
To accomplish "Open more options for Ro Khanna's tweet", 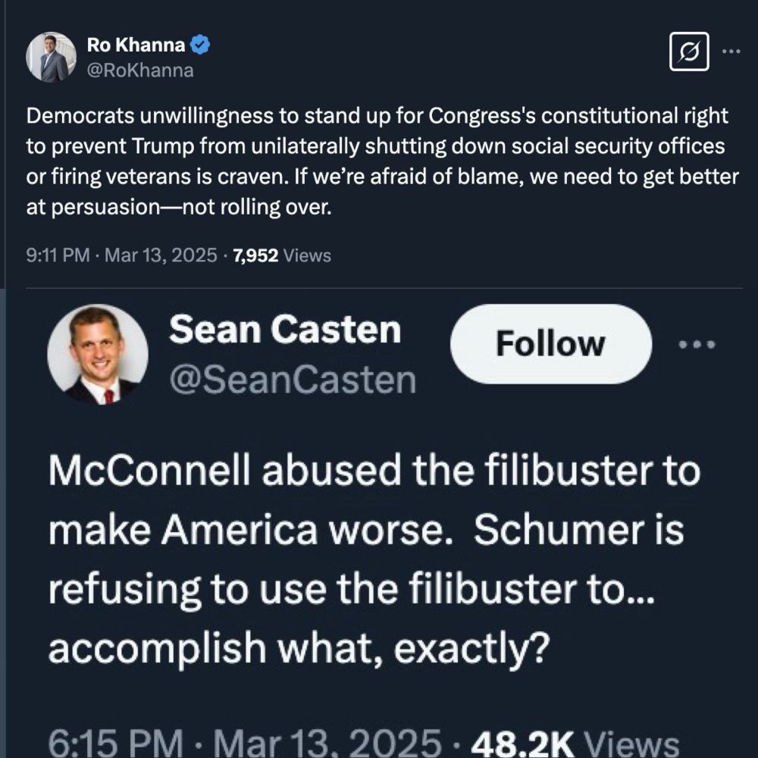I will 731,52.
